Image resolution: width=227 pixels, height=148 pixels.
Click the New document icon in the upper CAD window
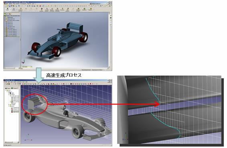click(x=6, y=6)
